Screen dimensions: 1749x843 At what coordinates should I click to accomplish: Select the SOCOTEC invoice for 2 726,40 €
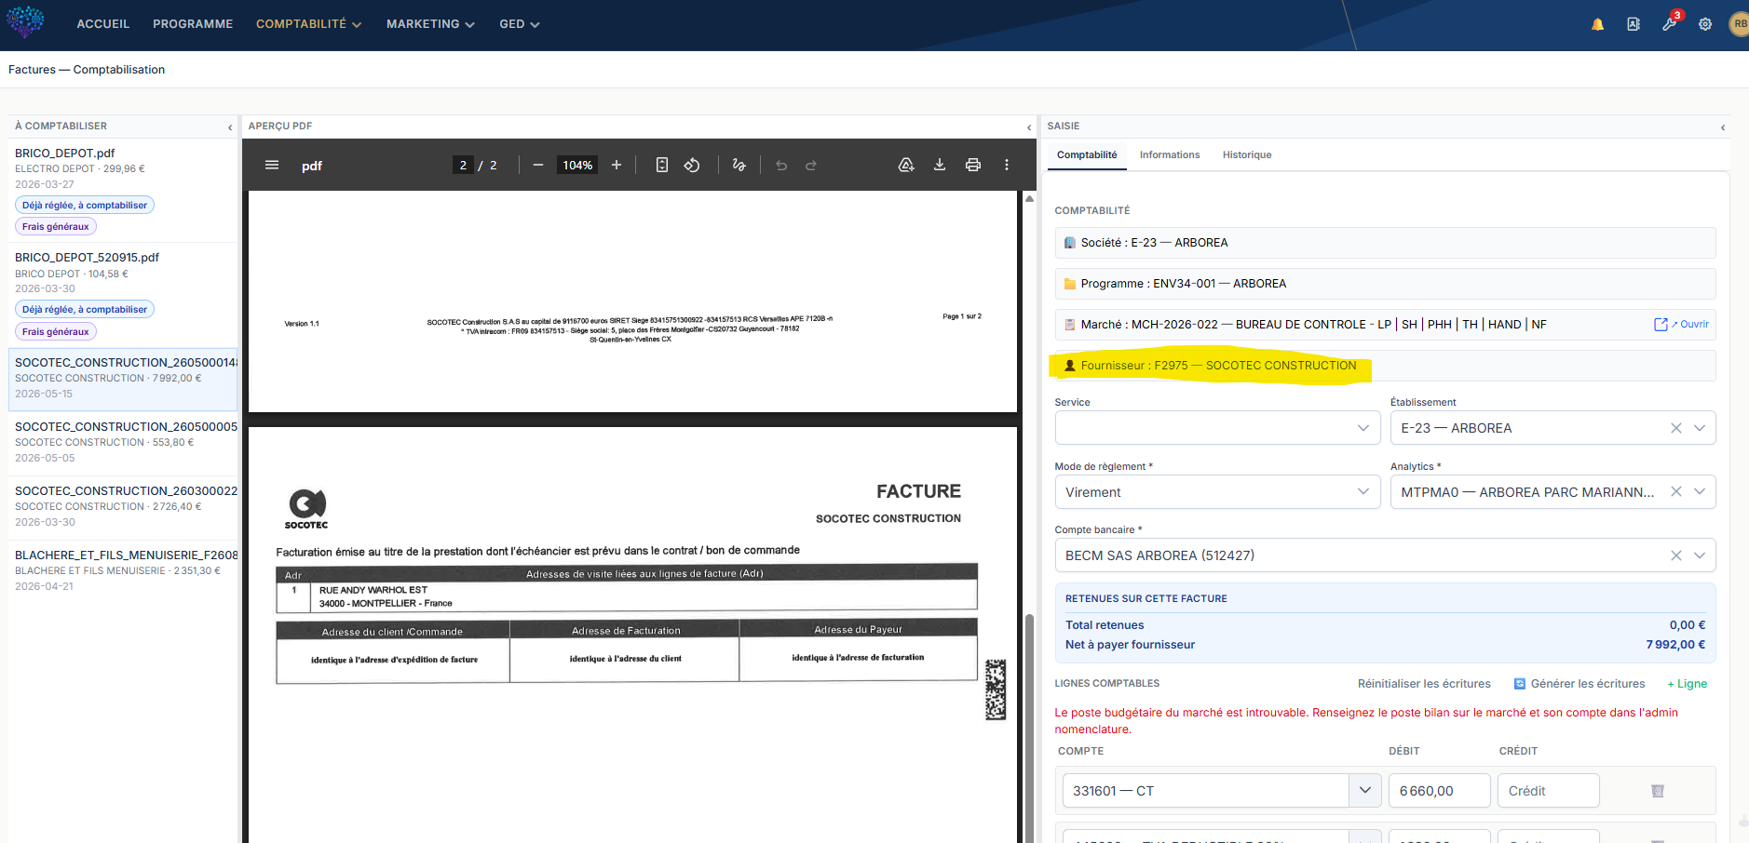(x=123, y=507)
